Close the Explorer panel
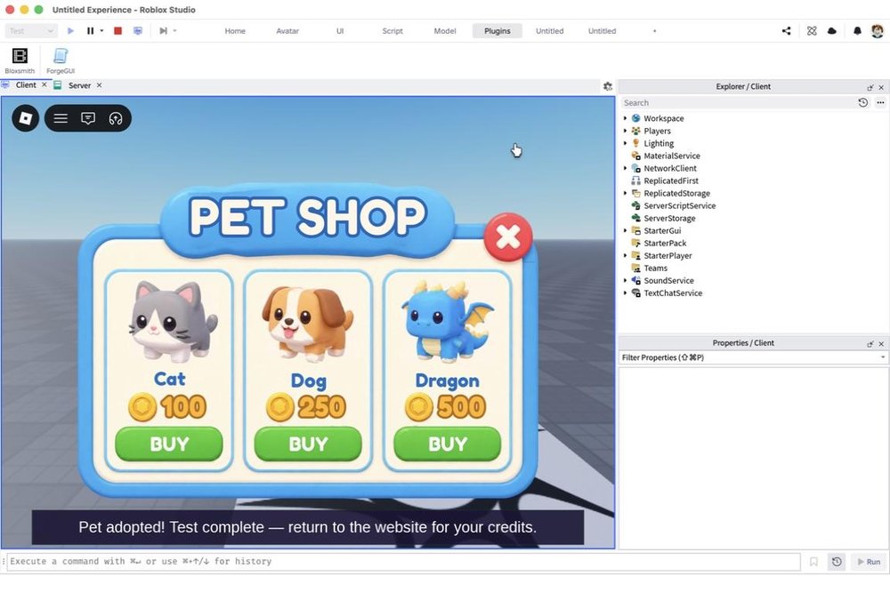Screen dimensions: 890x593 point(881,87)
